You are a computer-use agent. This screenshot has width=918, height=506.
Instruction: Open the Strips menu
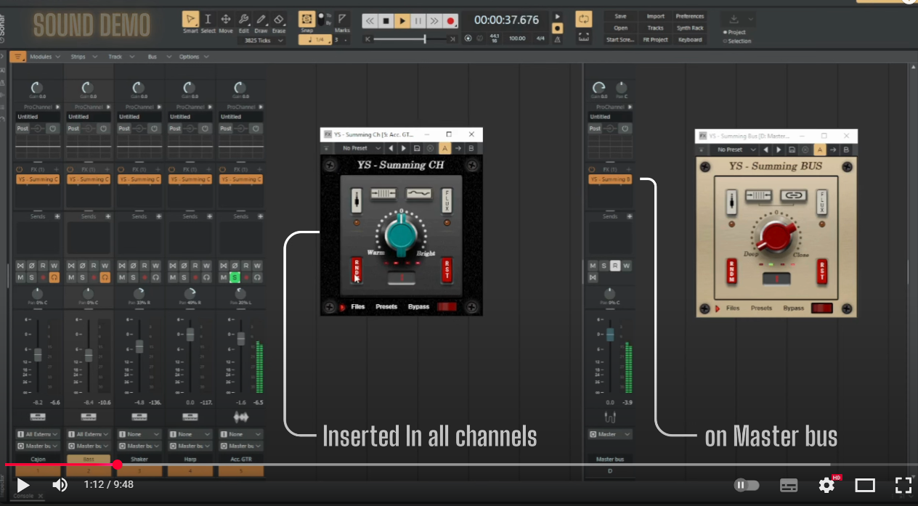tap(83, 57)
